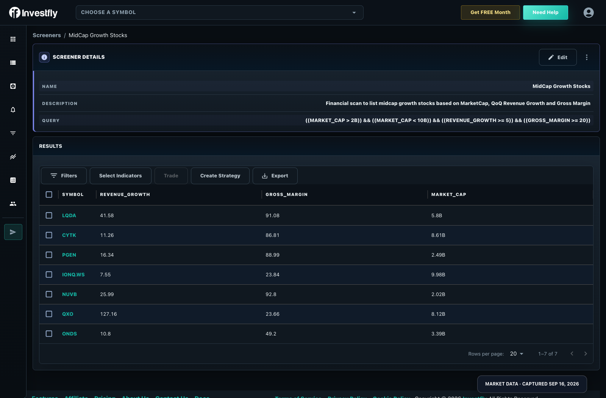Screen dimensions: 606x398
Task: Open the list view sidebar icon
Action: (x=13, y=63)
